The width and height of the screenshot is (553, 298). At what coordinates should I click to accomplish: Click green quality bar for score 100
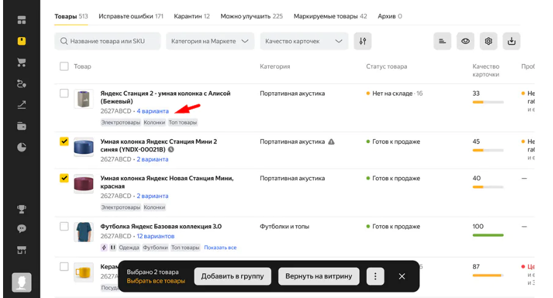tap(488, 235)
